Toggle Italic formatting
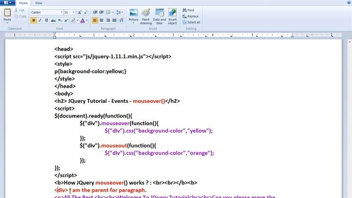The width and height of the screenshot is (352, 198). tap(40, 20)
